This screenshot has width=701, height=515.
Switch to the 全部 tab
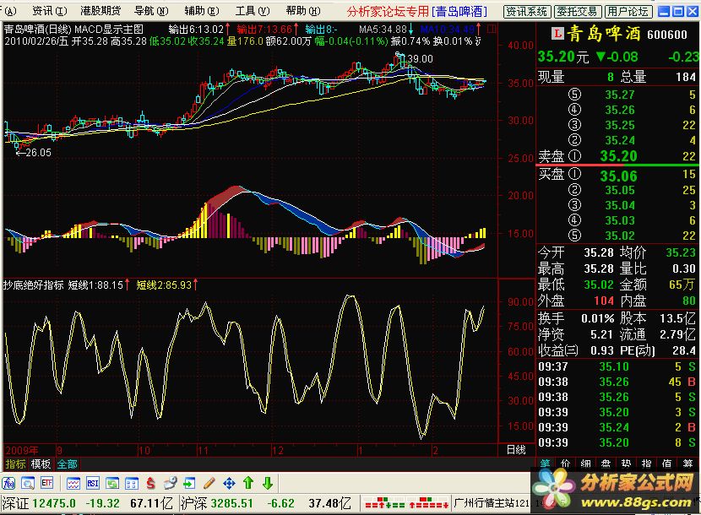tap(67, 464)
